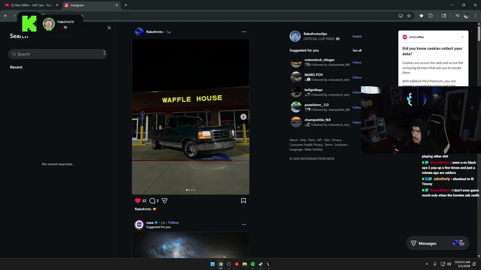Open flakofrmtxclips profile link
The height and width of the screenshot is (270, 481).
[x=315, y=34]
